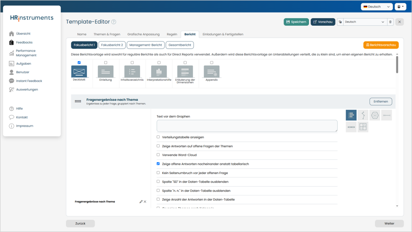Click the Vorschau preview button

pos(323,22)
